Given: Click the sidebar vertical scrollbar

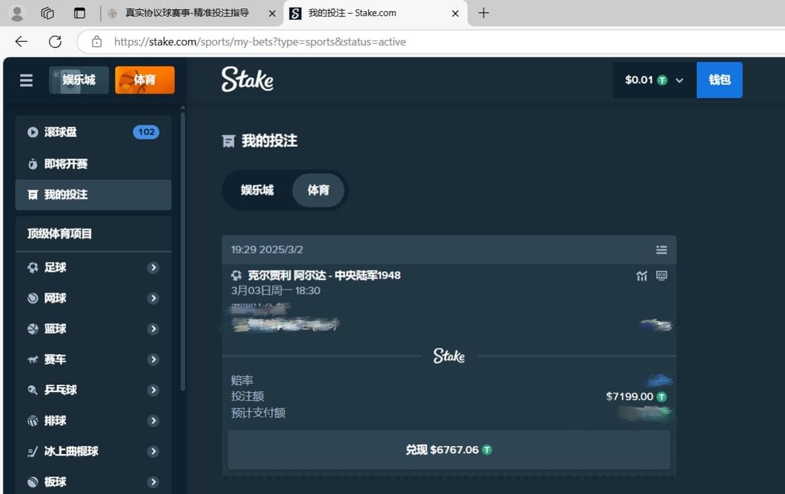Looking at the screenshot, I should pos(183,252).
